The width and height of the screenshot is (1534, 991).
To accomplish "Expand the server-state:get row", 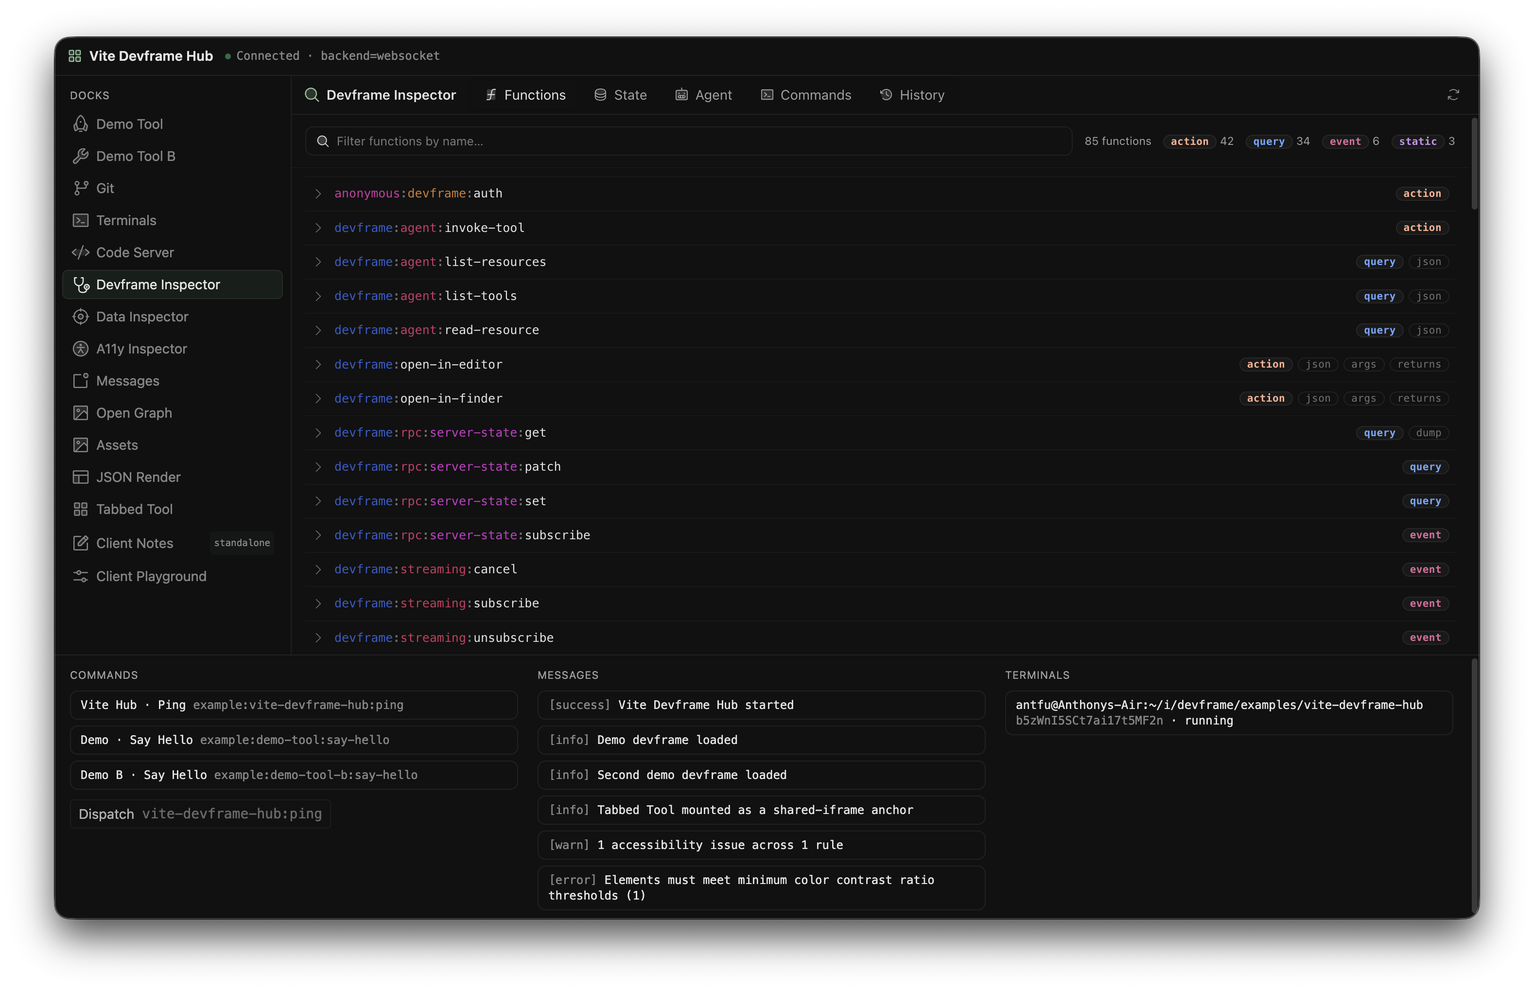I will [880, 432].
